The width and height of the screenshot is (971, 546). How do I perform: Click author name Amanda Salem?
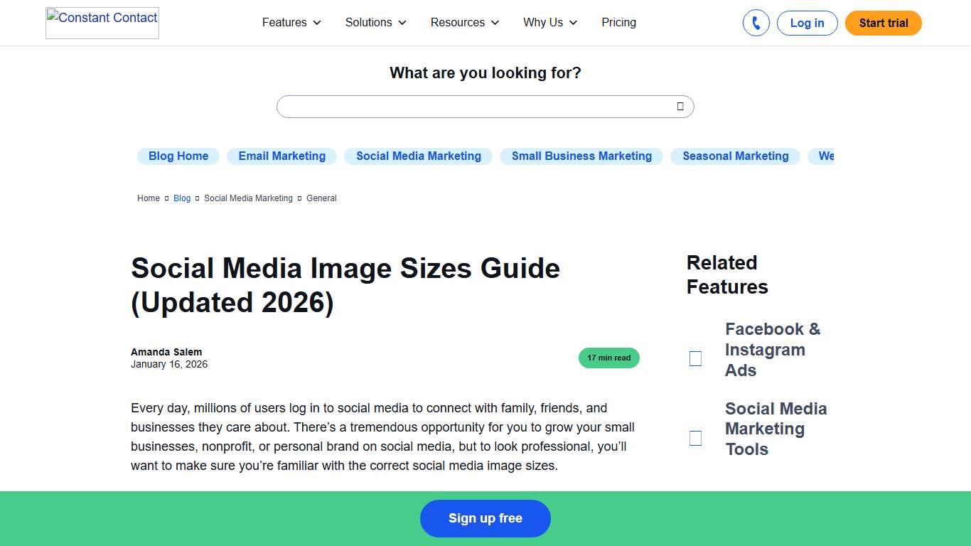pos(166,352)
